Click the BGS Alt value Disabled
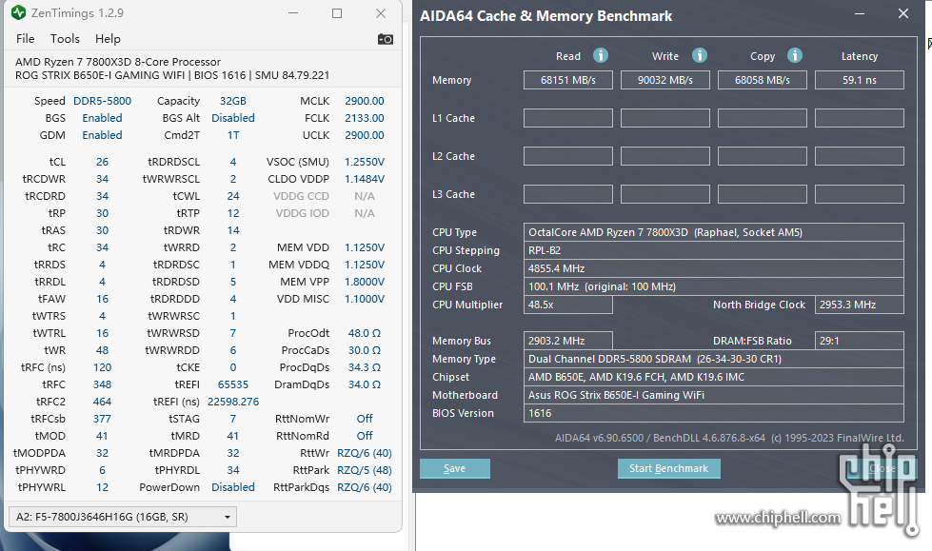The width and height of the screenshot is (932, 551). [233, 118]
